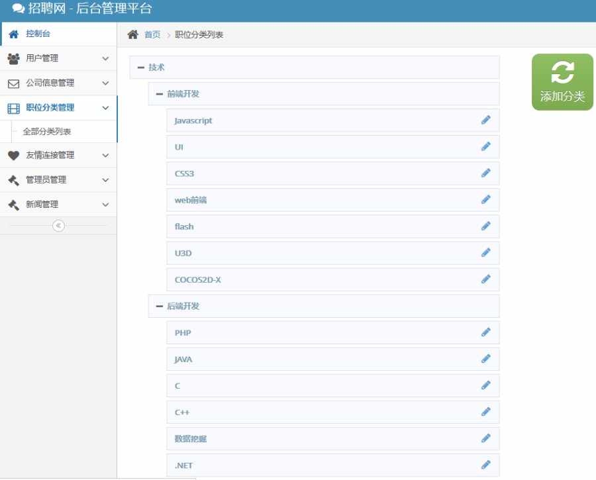596x480 pixels.
Task: Click the 招聘网 - 后台管理平台 title
Action: [x=89, y=9]
